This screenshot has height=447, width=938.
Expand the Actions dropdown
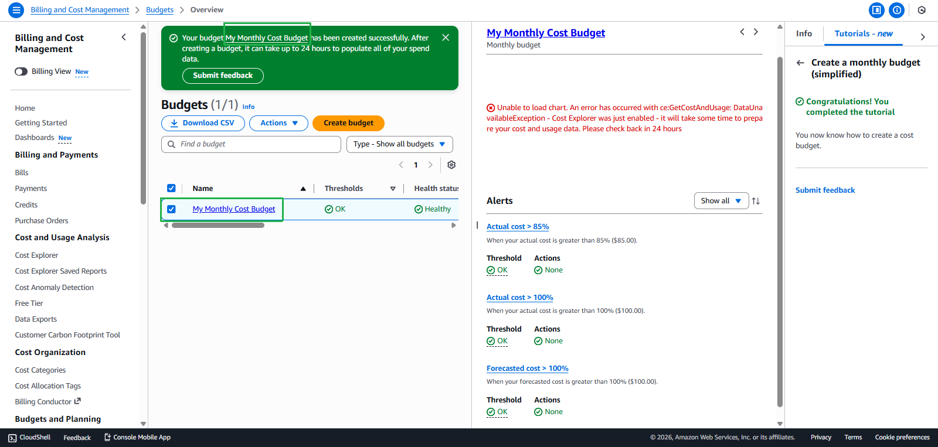[x=278, y=123]
